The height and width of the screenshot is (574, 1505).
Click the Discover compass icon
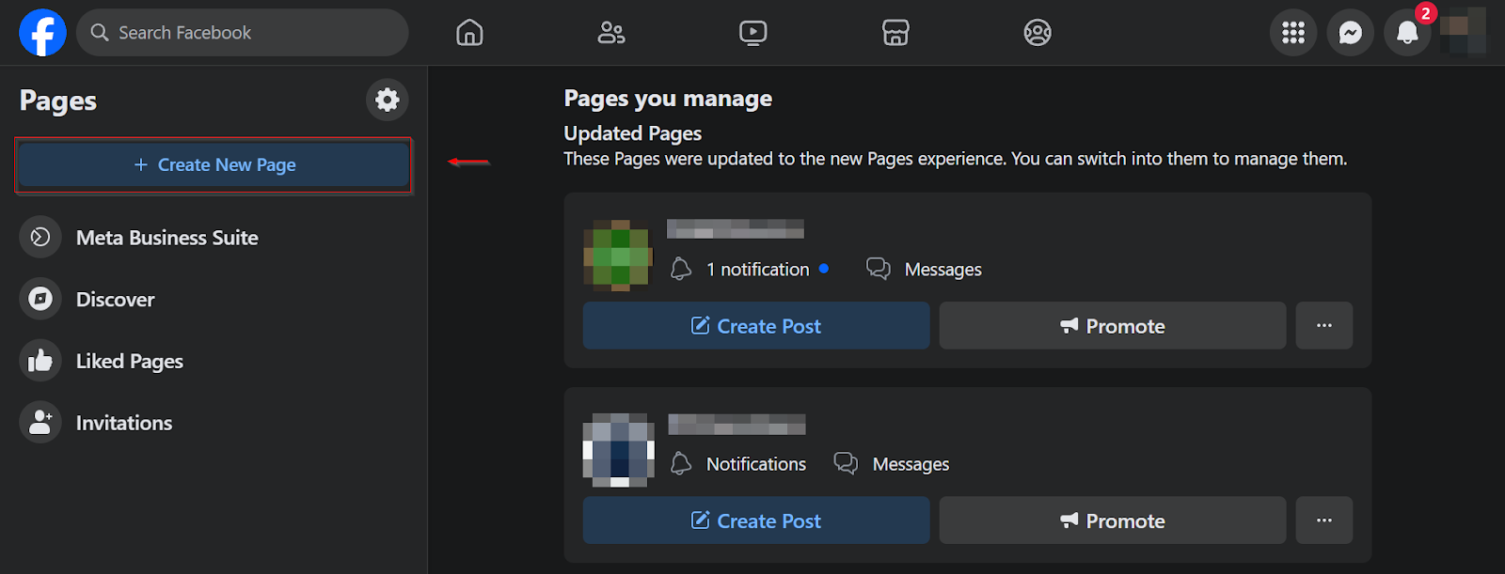[40, 300]
